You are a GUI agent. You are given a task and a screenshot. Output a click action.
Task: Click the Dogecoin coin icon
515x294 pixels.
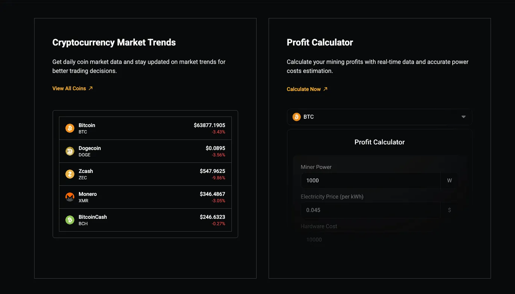70,151
